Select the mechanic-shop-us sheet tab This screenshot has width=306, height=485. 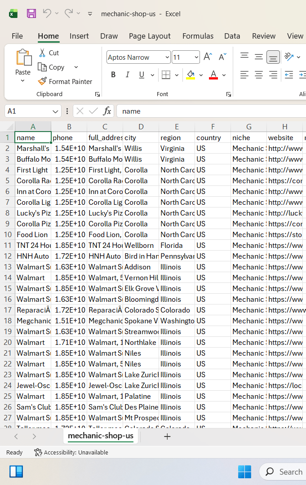(101, 436)
